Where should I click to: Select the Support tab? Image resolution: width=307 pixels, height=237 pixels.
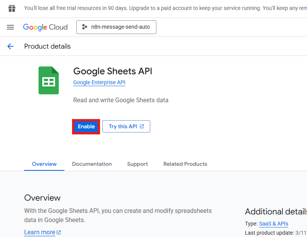pyautogui.click(x=137, y=164)
